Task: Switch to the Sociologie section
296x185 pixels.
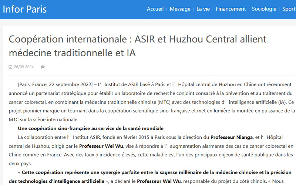Action: (x=264, y=9)
